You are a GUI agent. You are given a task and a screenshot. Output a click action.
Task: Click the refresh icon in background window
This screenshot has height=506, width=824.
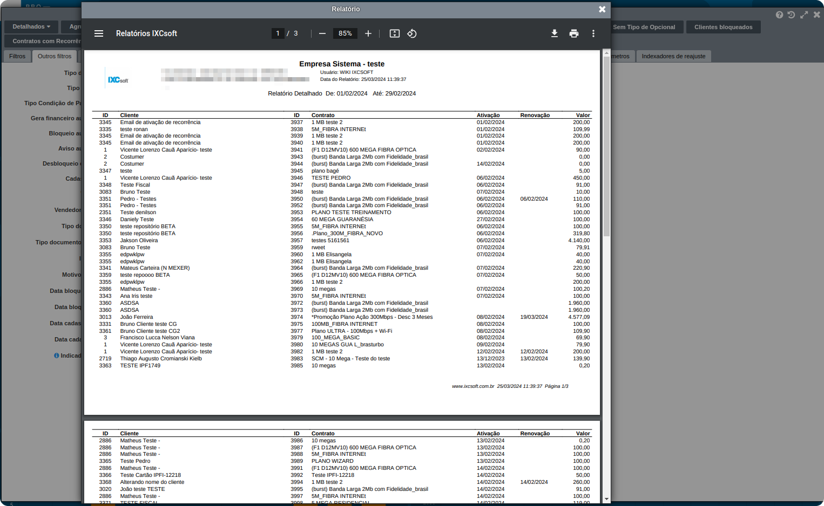coord(791,15)
